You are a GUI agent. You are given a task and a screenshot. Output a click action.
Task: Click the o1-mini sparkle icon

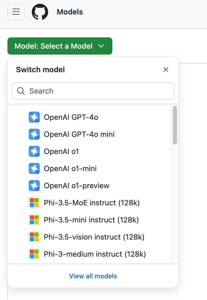click(x=34, y=168)
